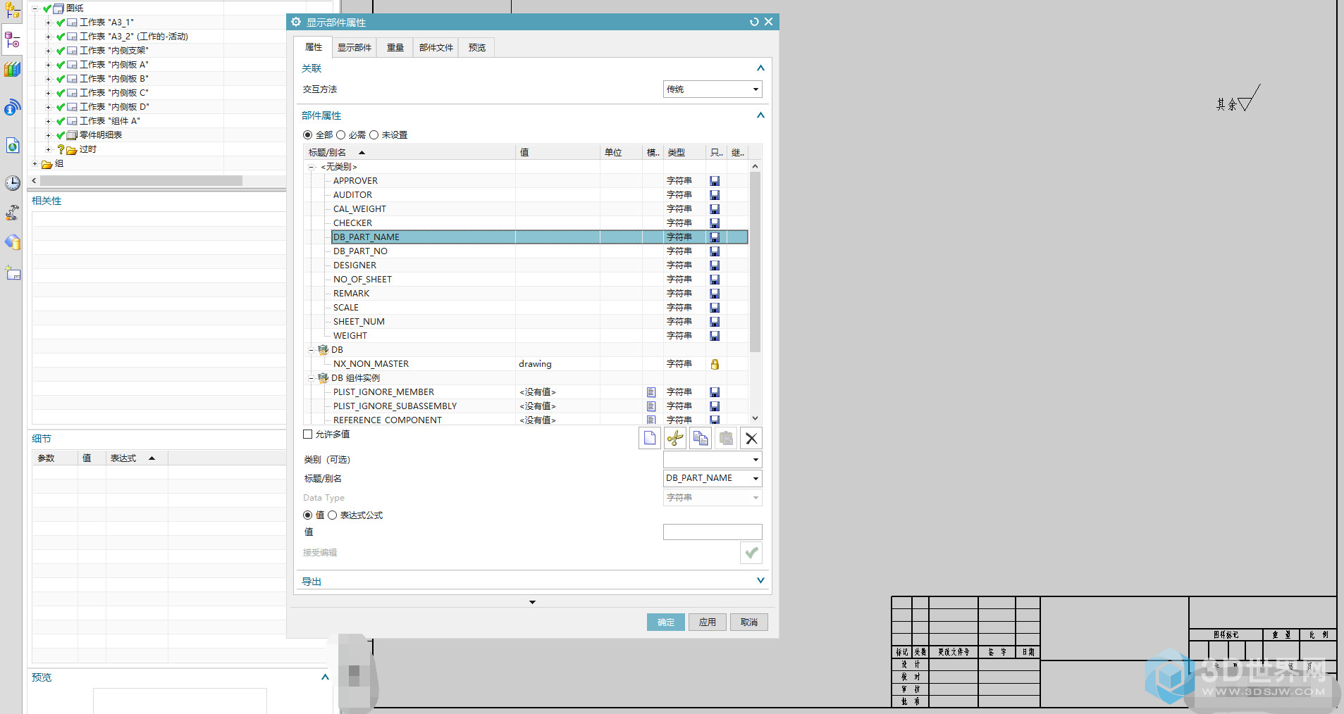Screen dimensions: 1344x714
Task: Switch to the 部件文件 tab
Action: coord(436,48)
